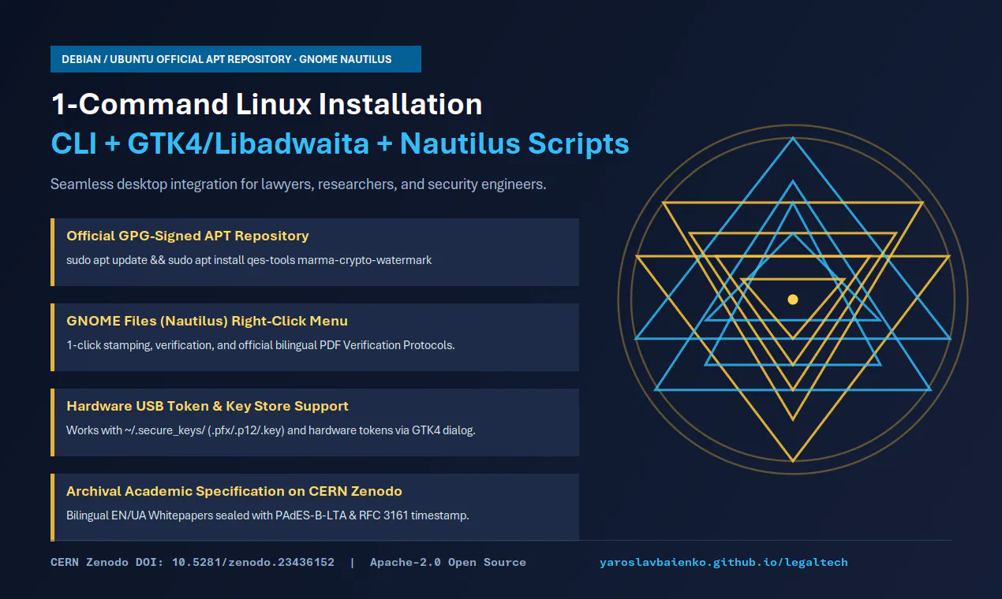This screenshot has width=1002, height=599.
Task: Click the yellow center dot of the triangle emblem
Action: 793,299
